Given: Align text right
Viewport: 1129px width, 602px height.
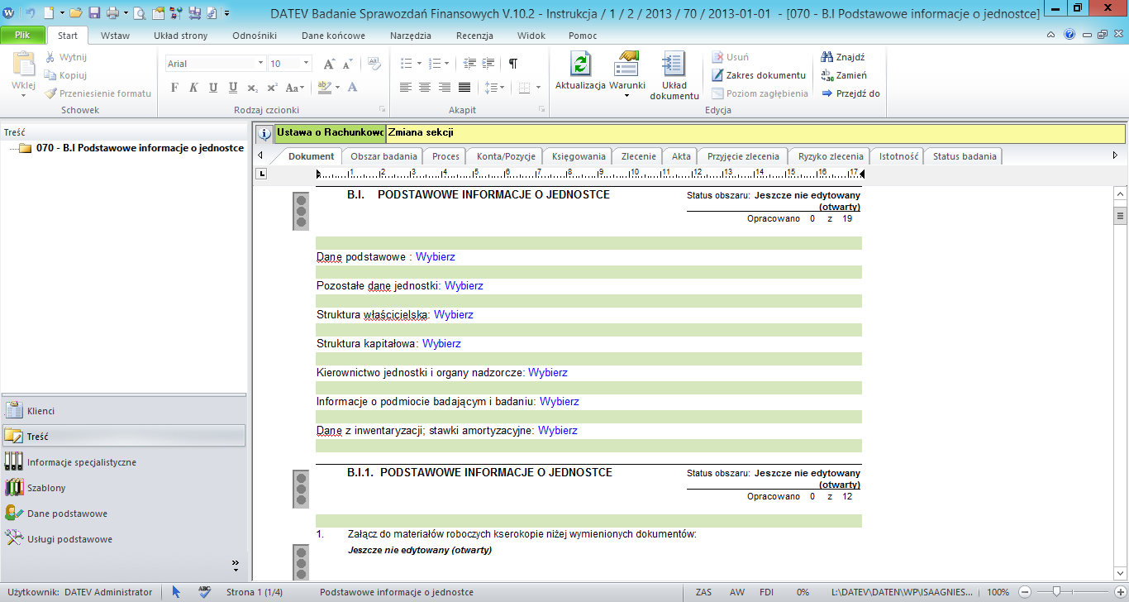Looking at the screenshot, I should (x=445, y=88).
